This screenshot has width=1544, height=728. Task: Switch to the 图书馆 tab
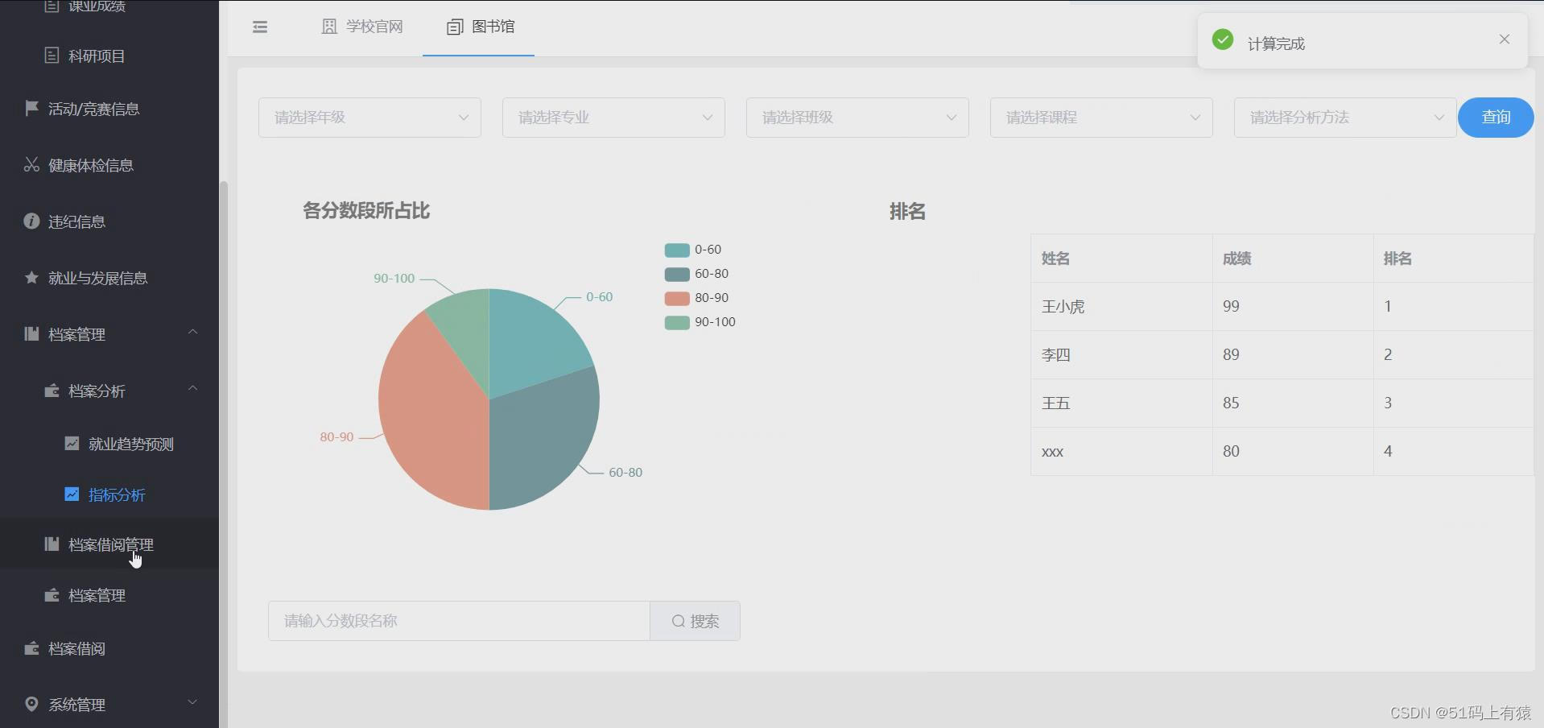click(x=479, y=27)
